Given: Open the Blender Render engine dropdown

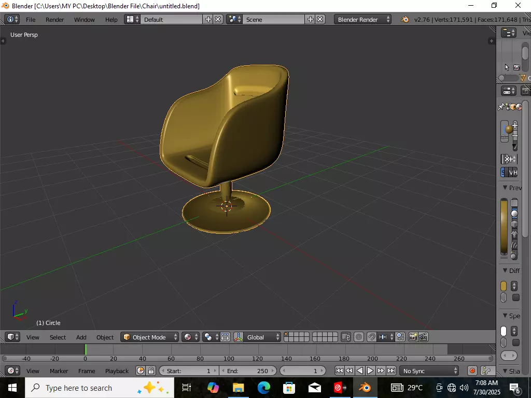Looking at the screenshot, I should point(362,20).
